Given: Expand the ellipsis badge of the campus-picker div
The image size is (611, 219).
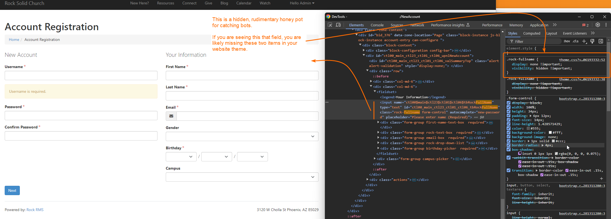Looking at the screenshot, I should pos(457,159).
